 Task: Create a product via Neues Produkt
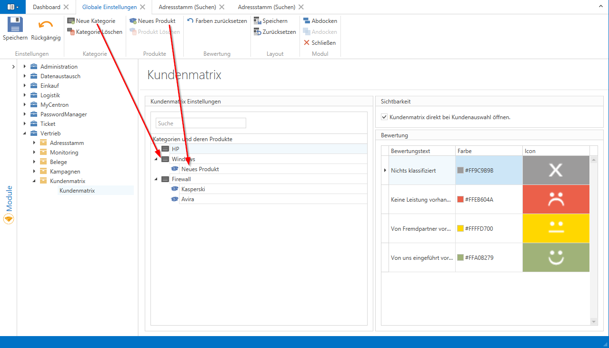(x=152, y=21)
